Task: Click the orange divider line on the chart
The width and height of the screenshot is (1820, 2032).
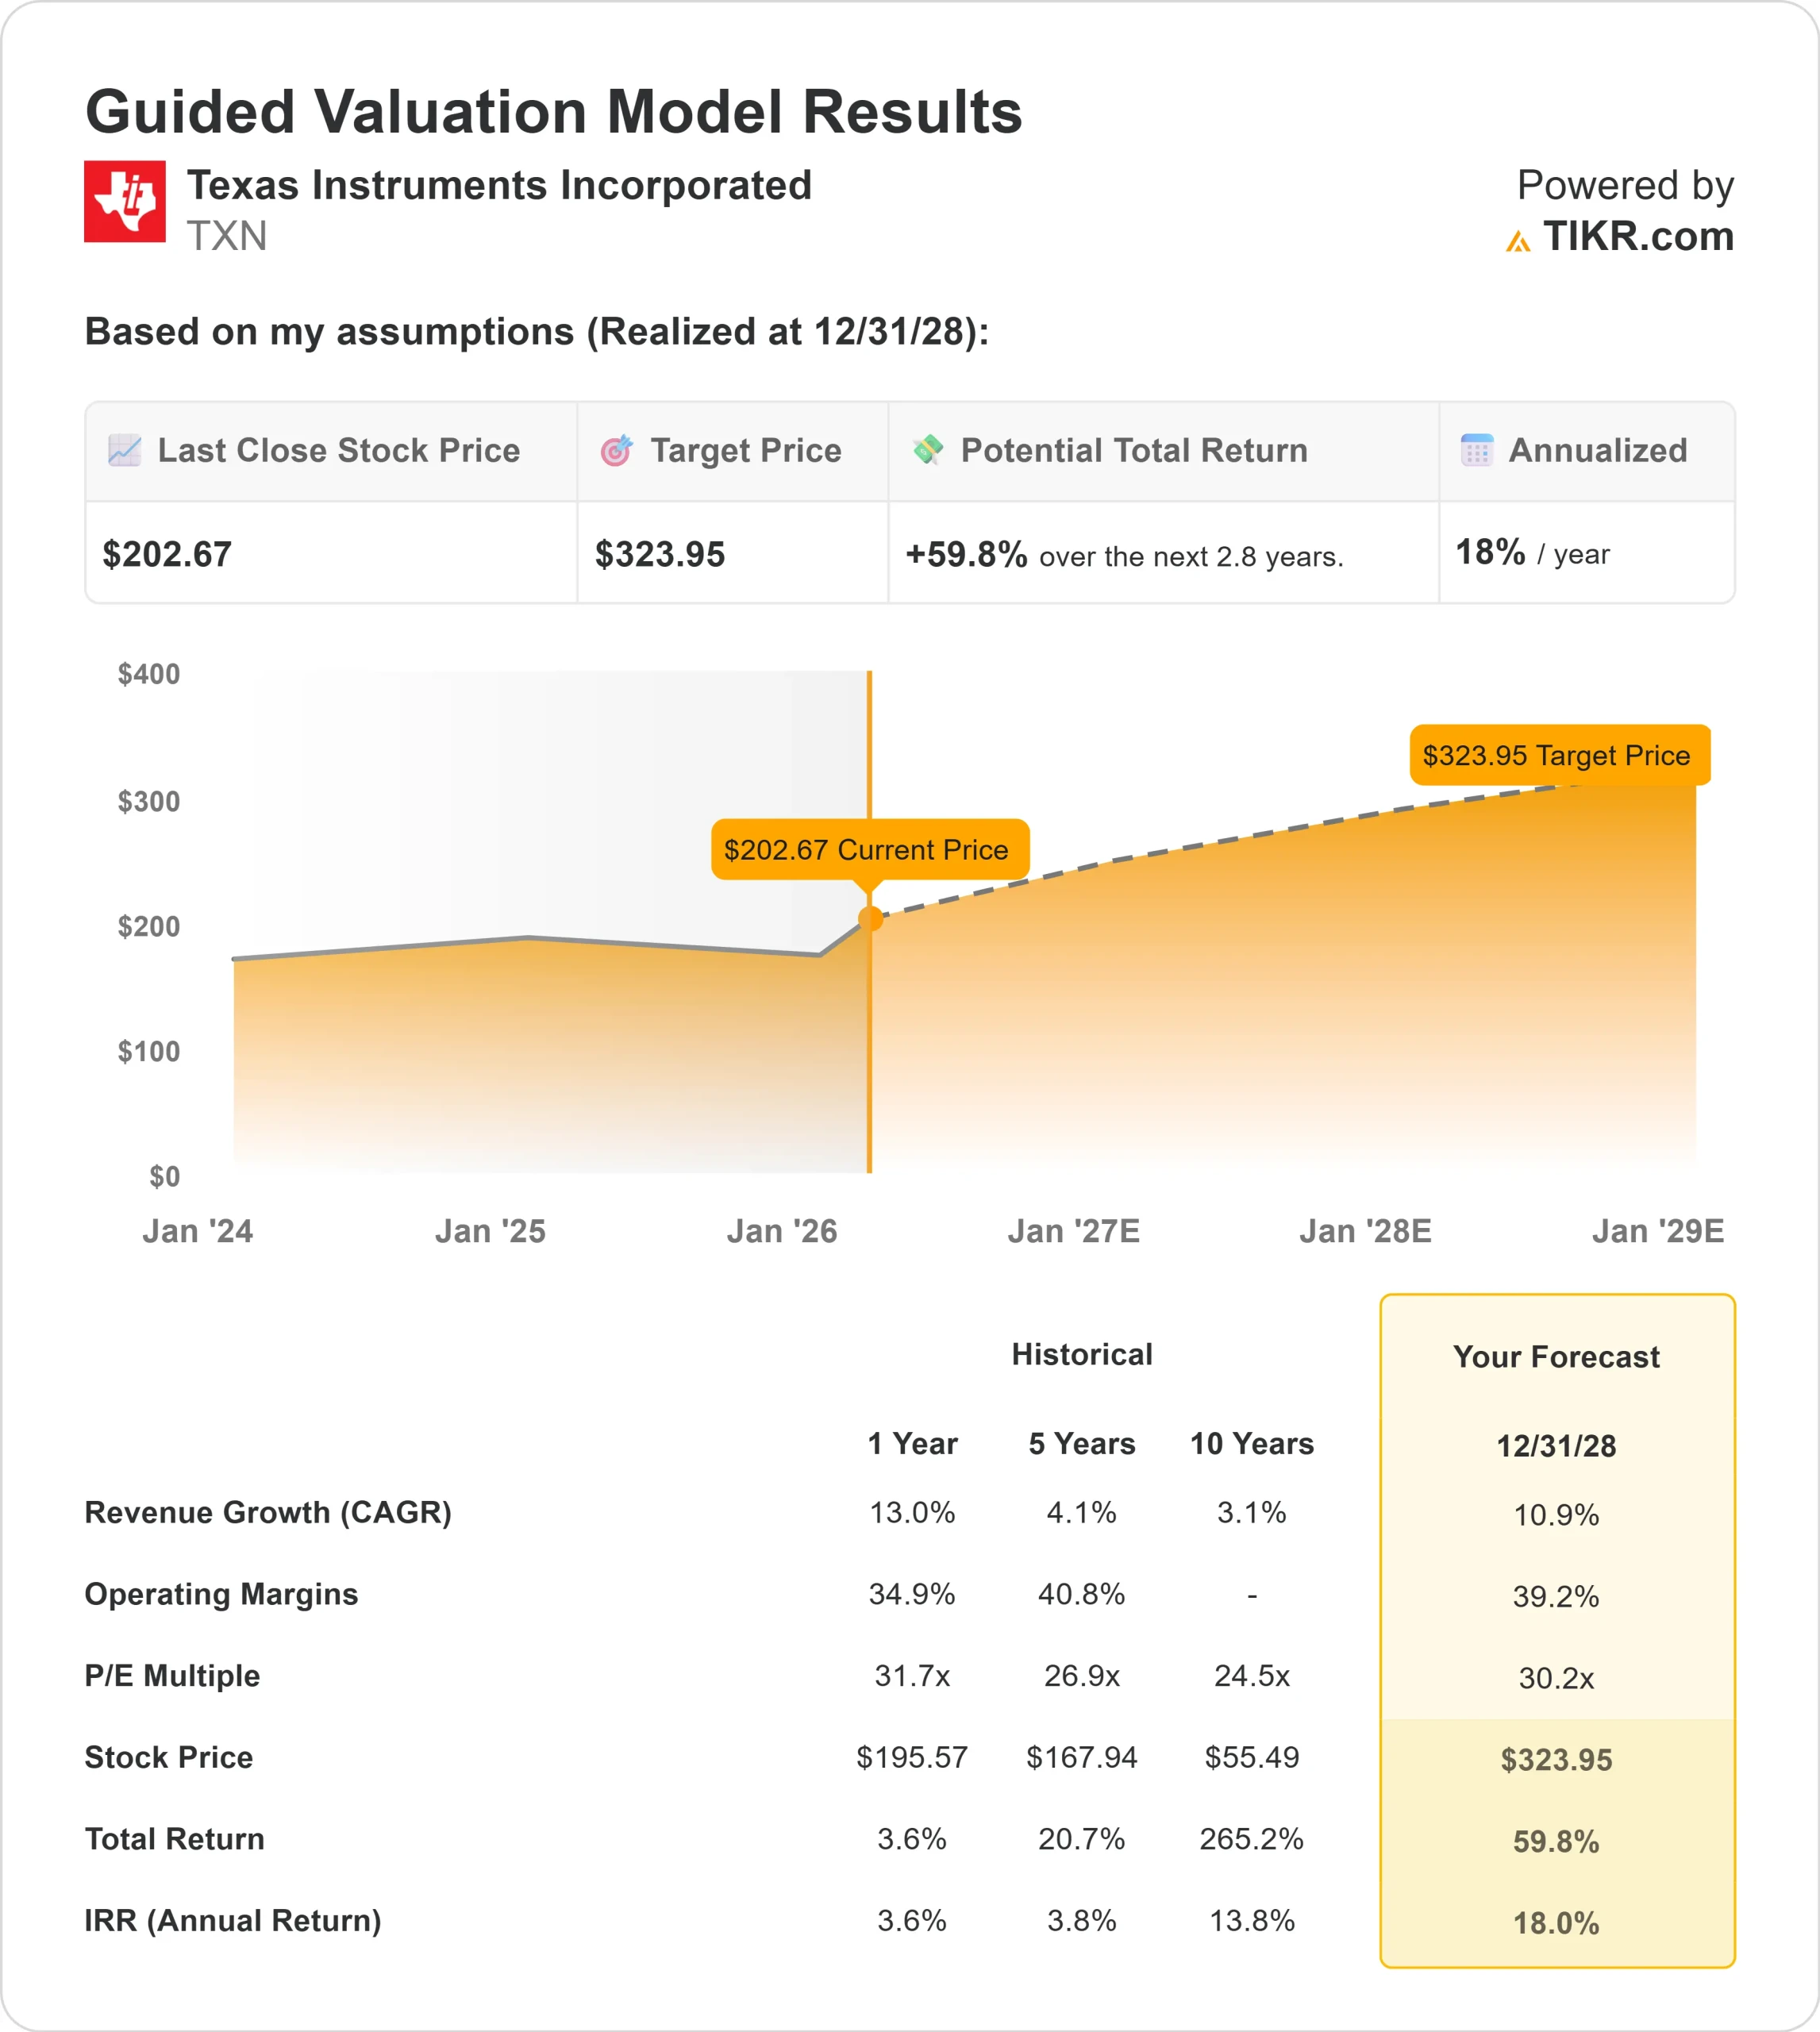Action: [x=871, y=1050]
